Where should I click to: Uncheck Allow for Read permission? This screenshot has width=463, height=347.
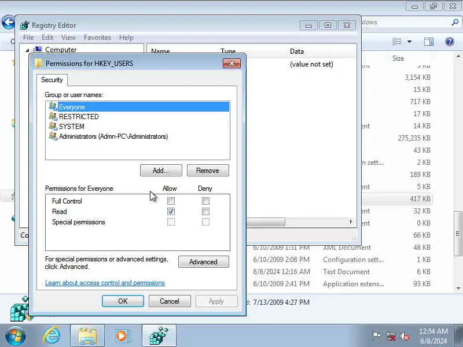tap(171, 211)
